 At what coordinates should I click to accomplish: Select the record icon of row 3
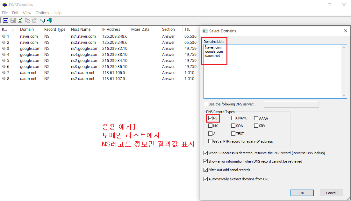(x=4, y=48)
